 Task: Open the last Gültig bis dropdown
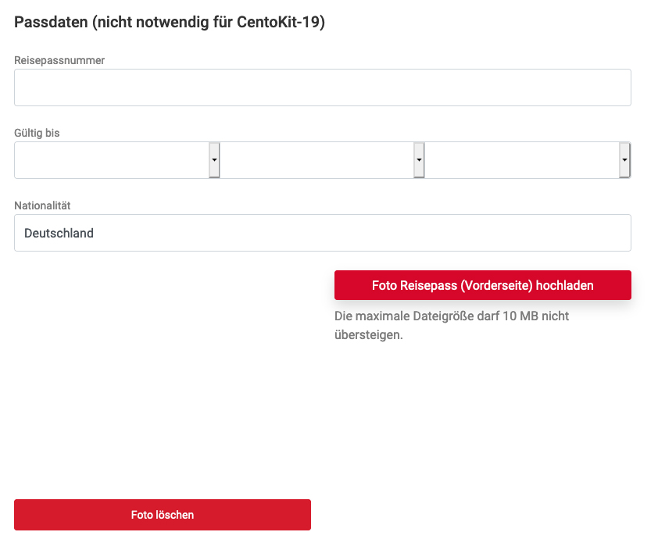pyautogui.click(x=528, y=160)
